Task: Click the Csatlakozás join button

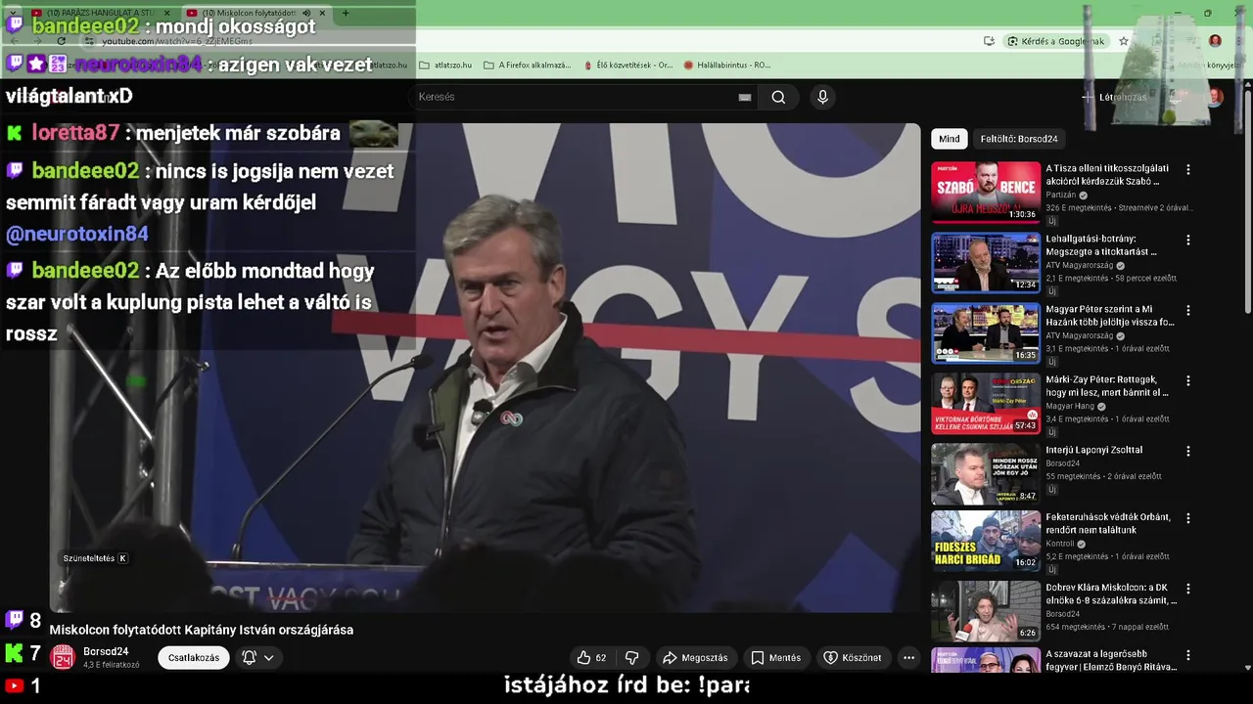Action: [194, 658]
